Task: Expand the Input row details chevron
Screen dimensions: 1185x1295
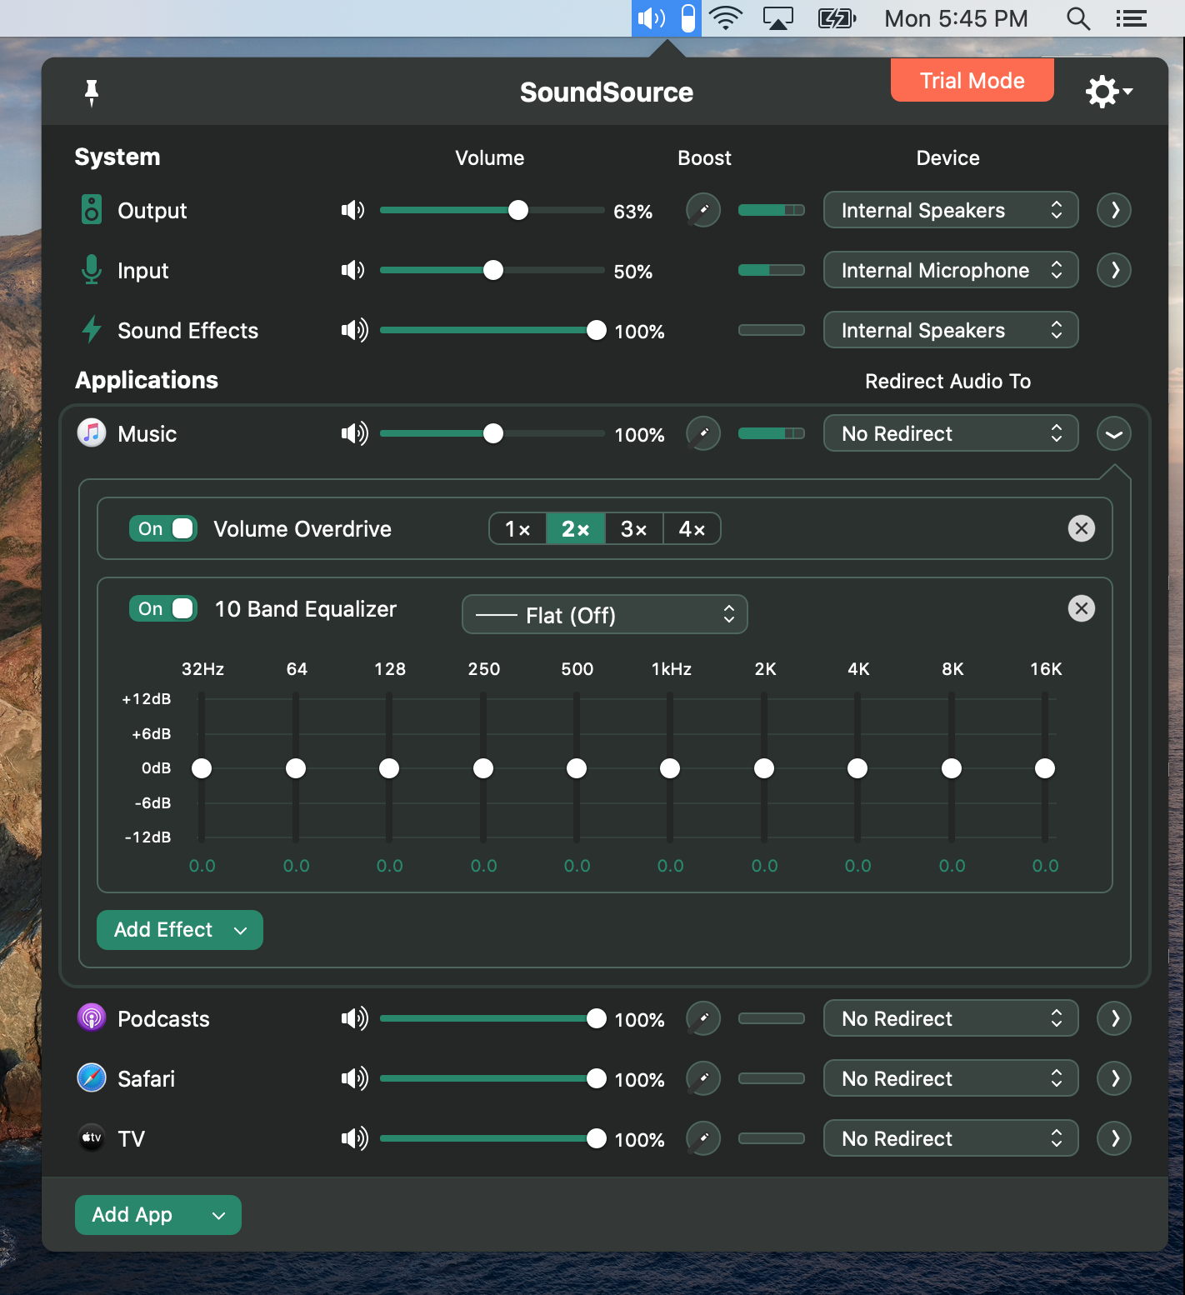Action: (1114, 270)
